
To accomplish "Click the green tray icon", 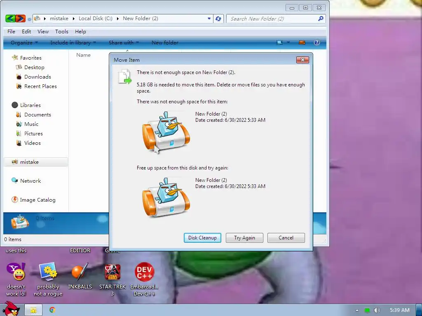I will pyautogui.click(x=367, y=310).
